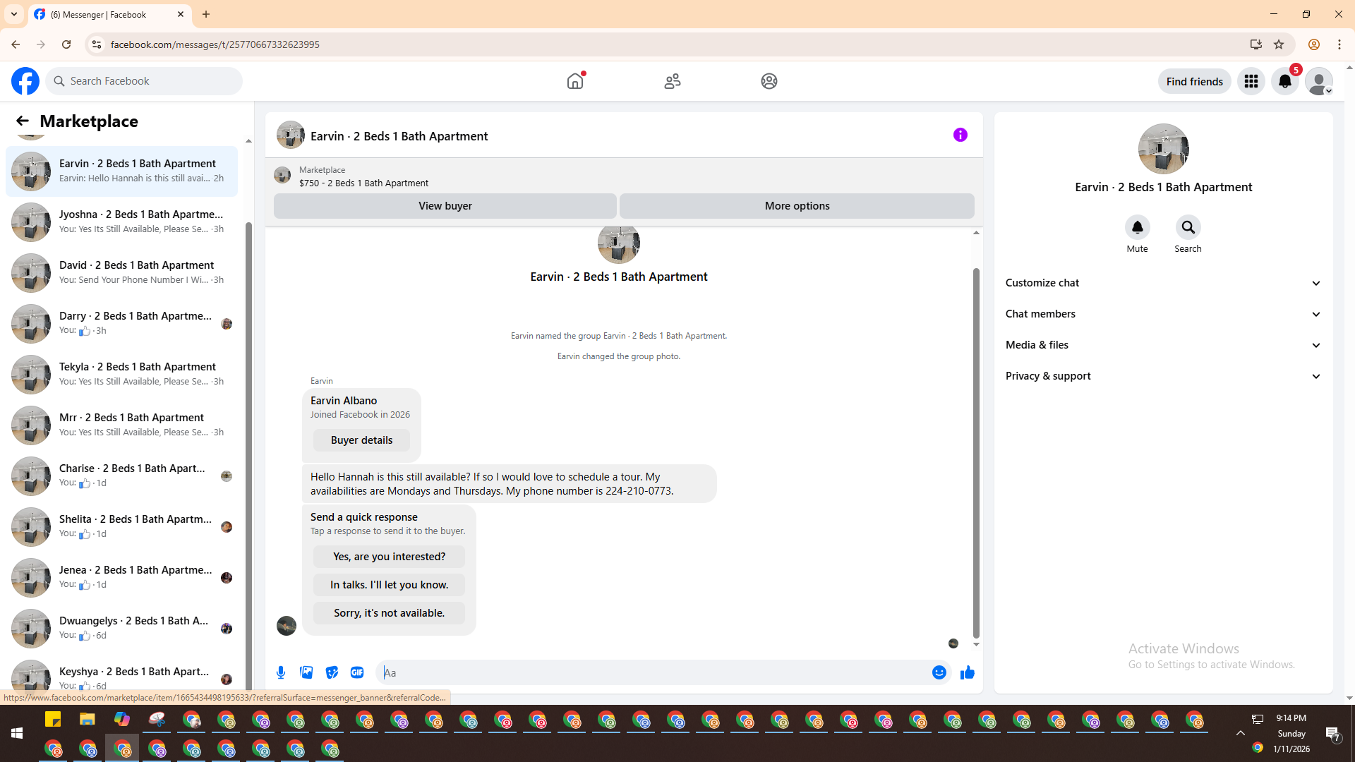Open Tekyla's apartment conversation
The height and width of the screenshot is (762, 1355).
122,375
